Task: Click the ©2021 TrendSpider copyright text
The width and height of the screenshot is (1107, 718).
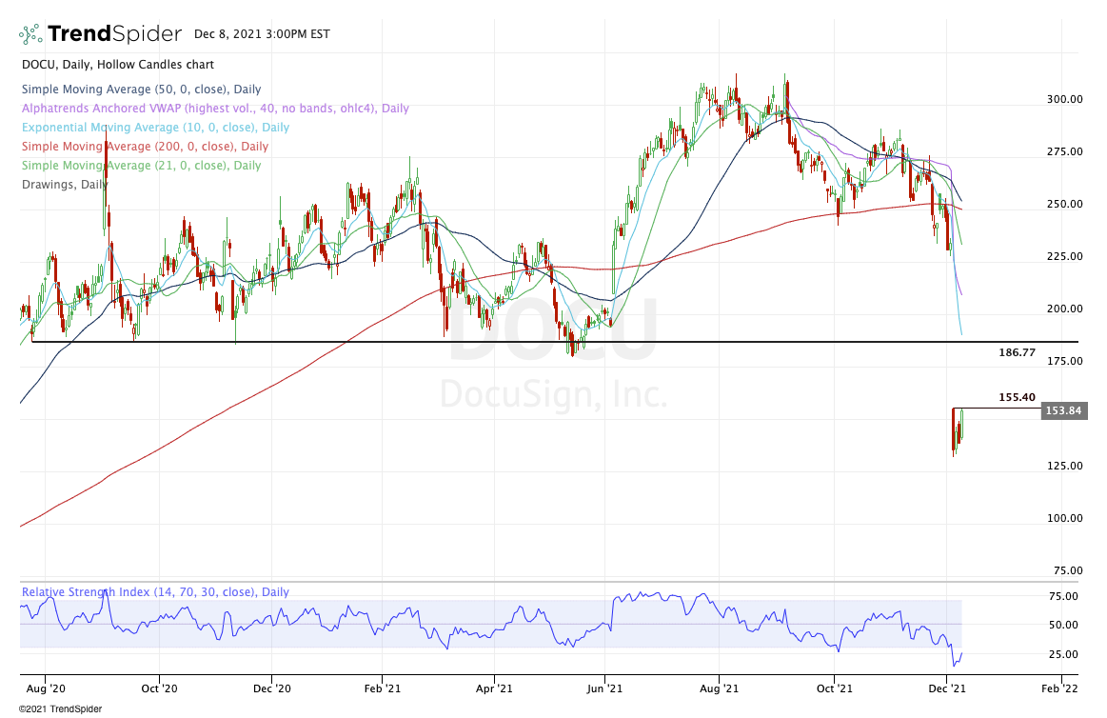Action: coord(60,708)
